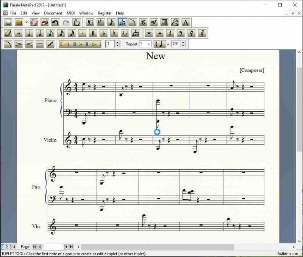
Task: Toggle the augmentation dot
Action: tap(83, 33)
